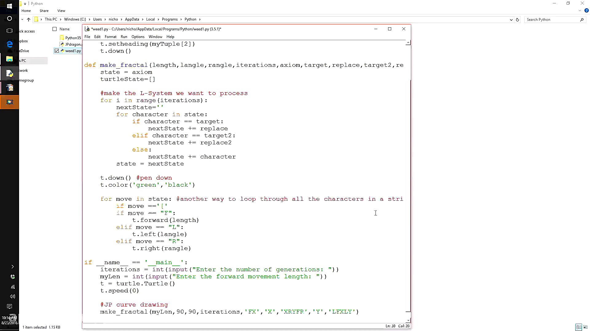Select the JPdragon Python file icon
The width and height of the screenshot is (590, 331).
click(62, 44)
